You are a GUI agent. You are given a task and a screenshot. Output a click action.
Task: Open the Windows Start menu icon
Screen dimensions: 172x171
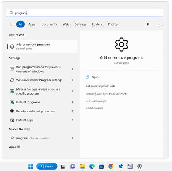click(30, 166)
